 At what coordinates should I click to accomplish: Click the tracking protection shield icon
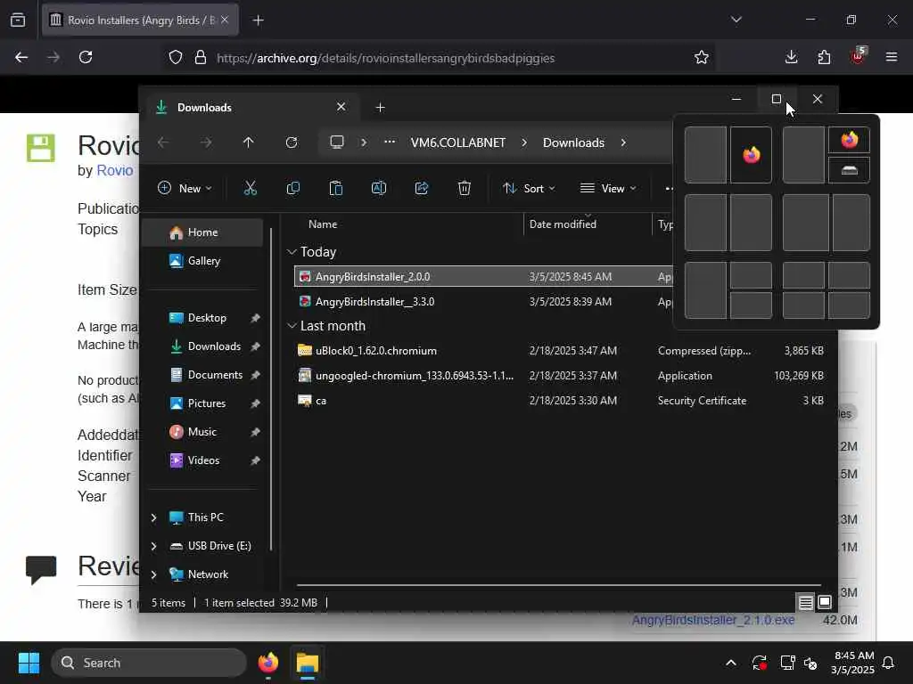[x=176, y=58]
